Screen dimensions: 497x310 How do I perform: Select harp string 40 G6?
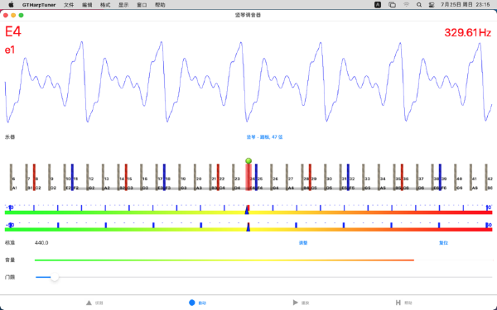[456, 177]
